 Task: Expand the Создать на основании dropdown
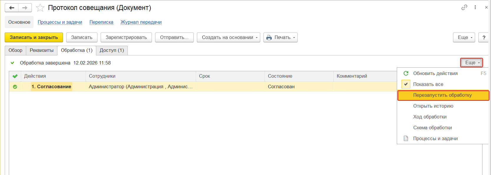click(228, 38)
